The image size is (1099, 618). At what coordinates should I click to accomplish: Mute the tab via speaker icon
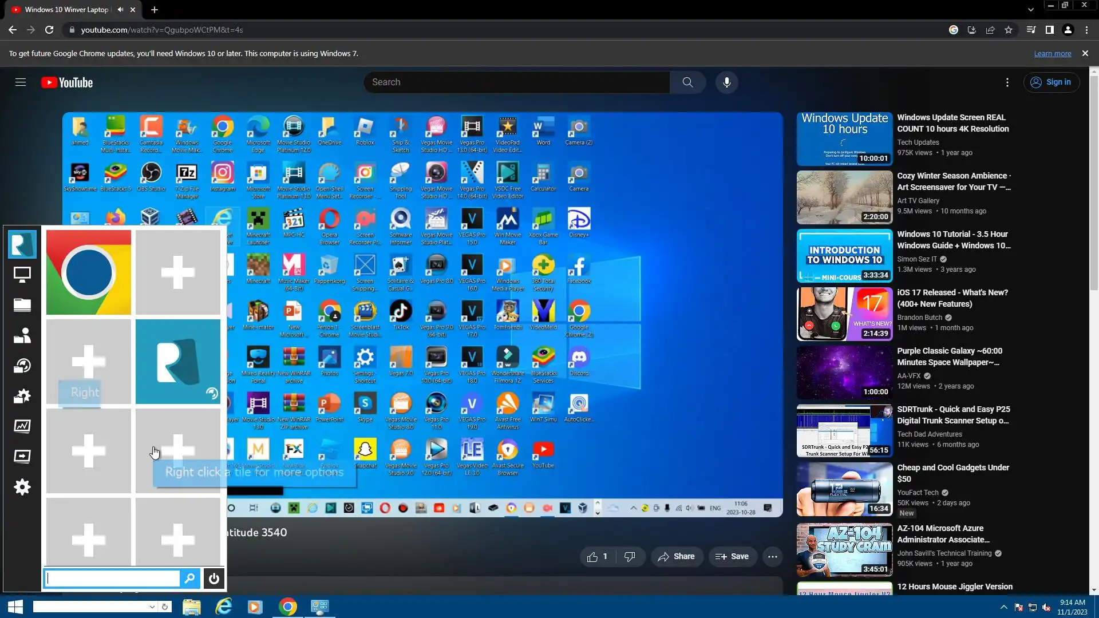tap(120, 10)
